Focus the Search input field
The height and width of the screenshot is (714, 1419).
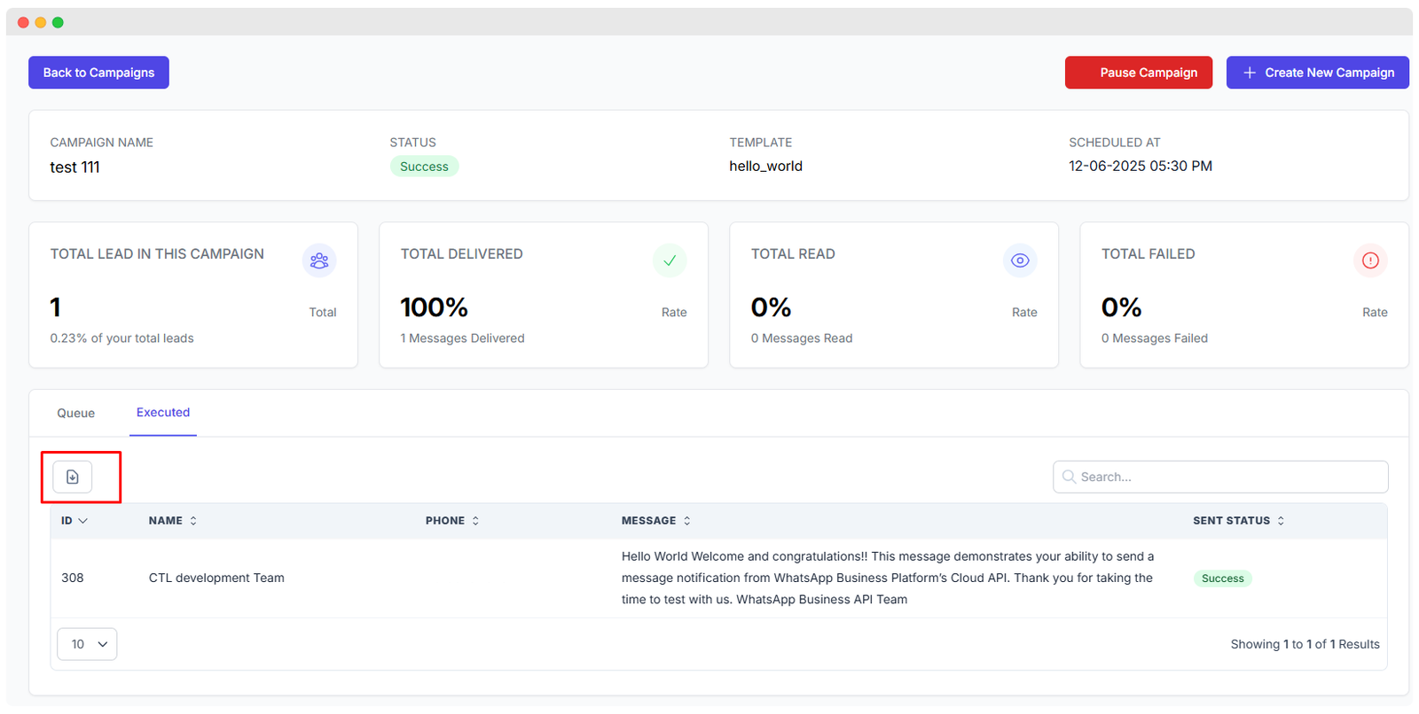click(1228, 477)
